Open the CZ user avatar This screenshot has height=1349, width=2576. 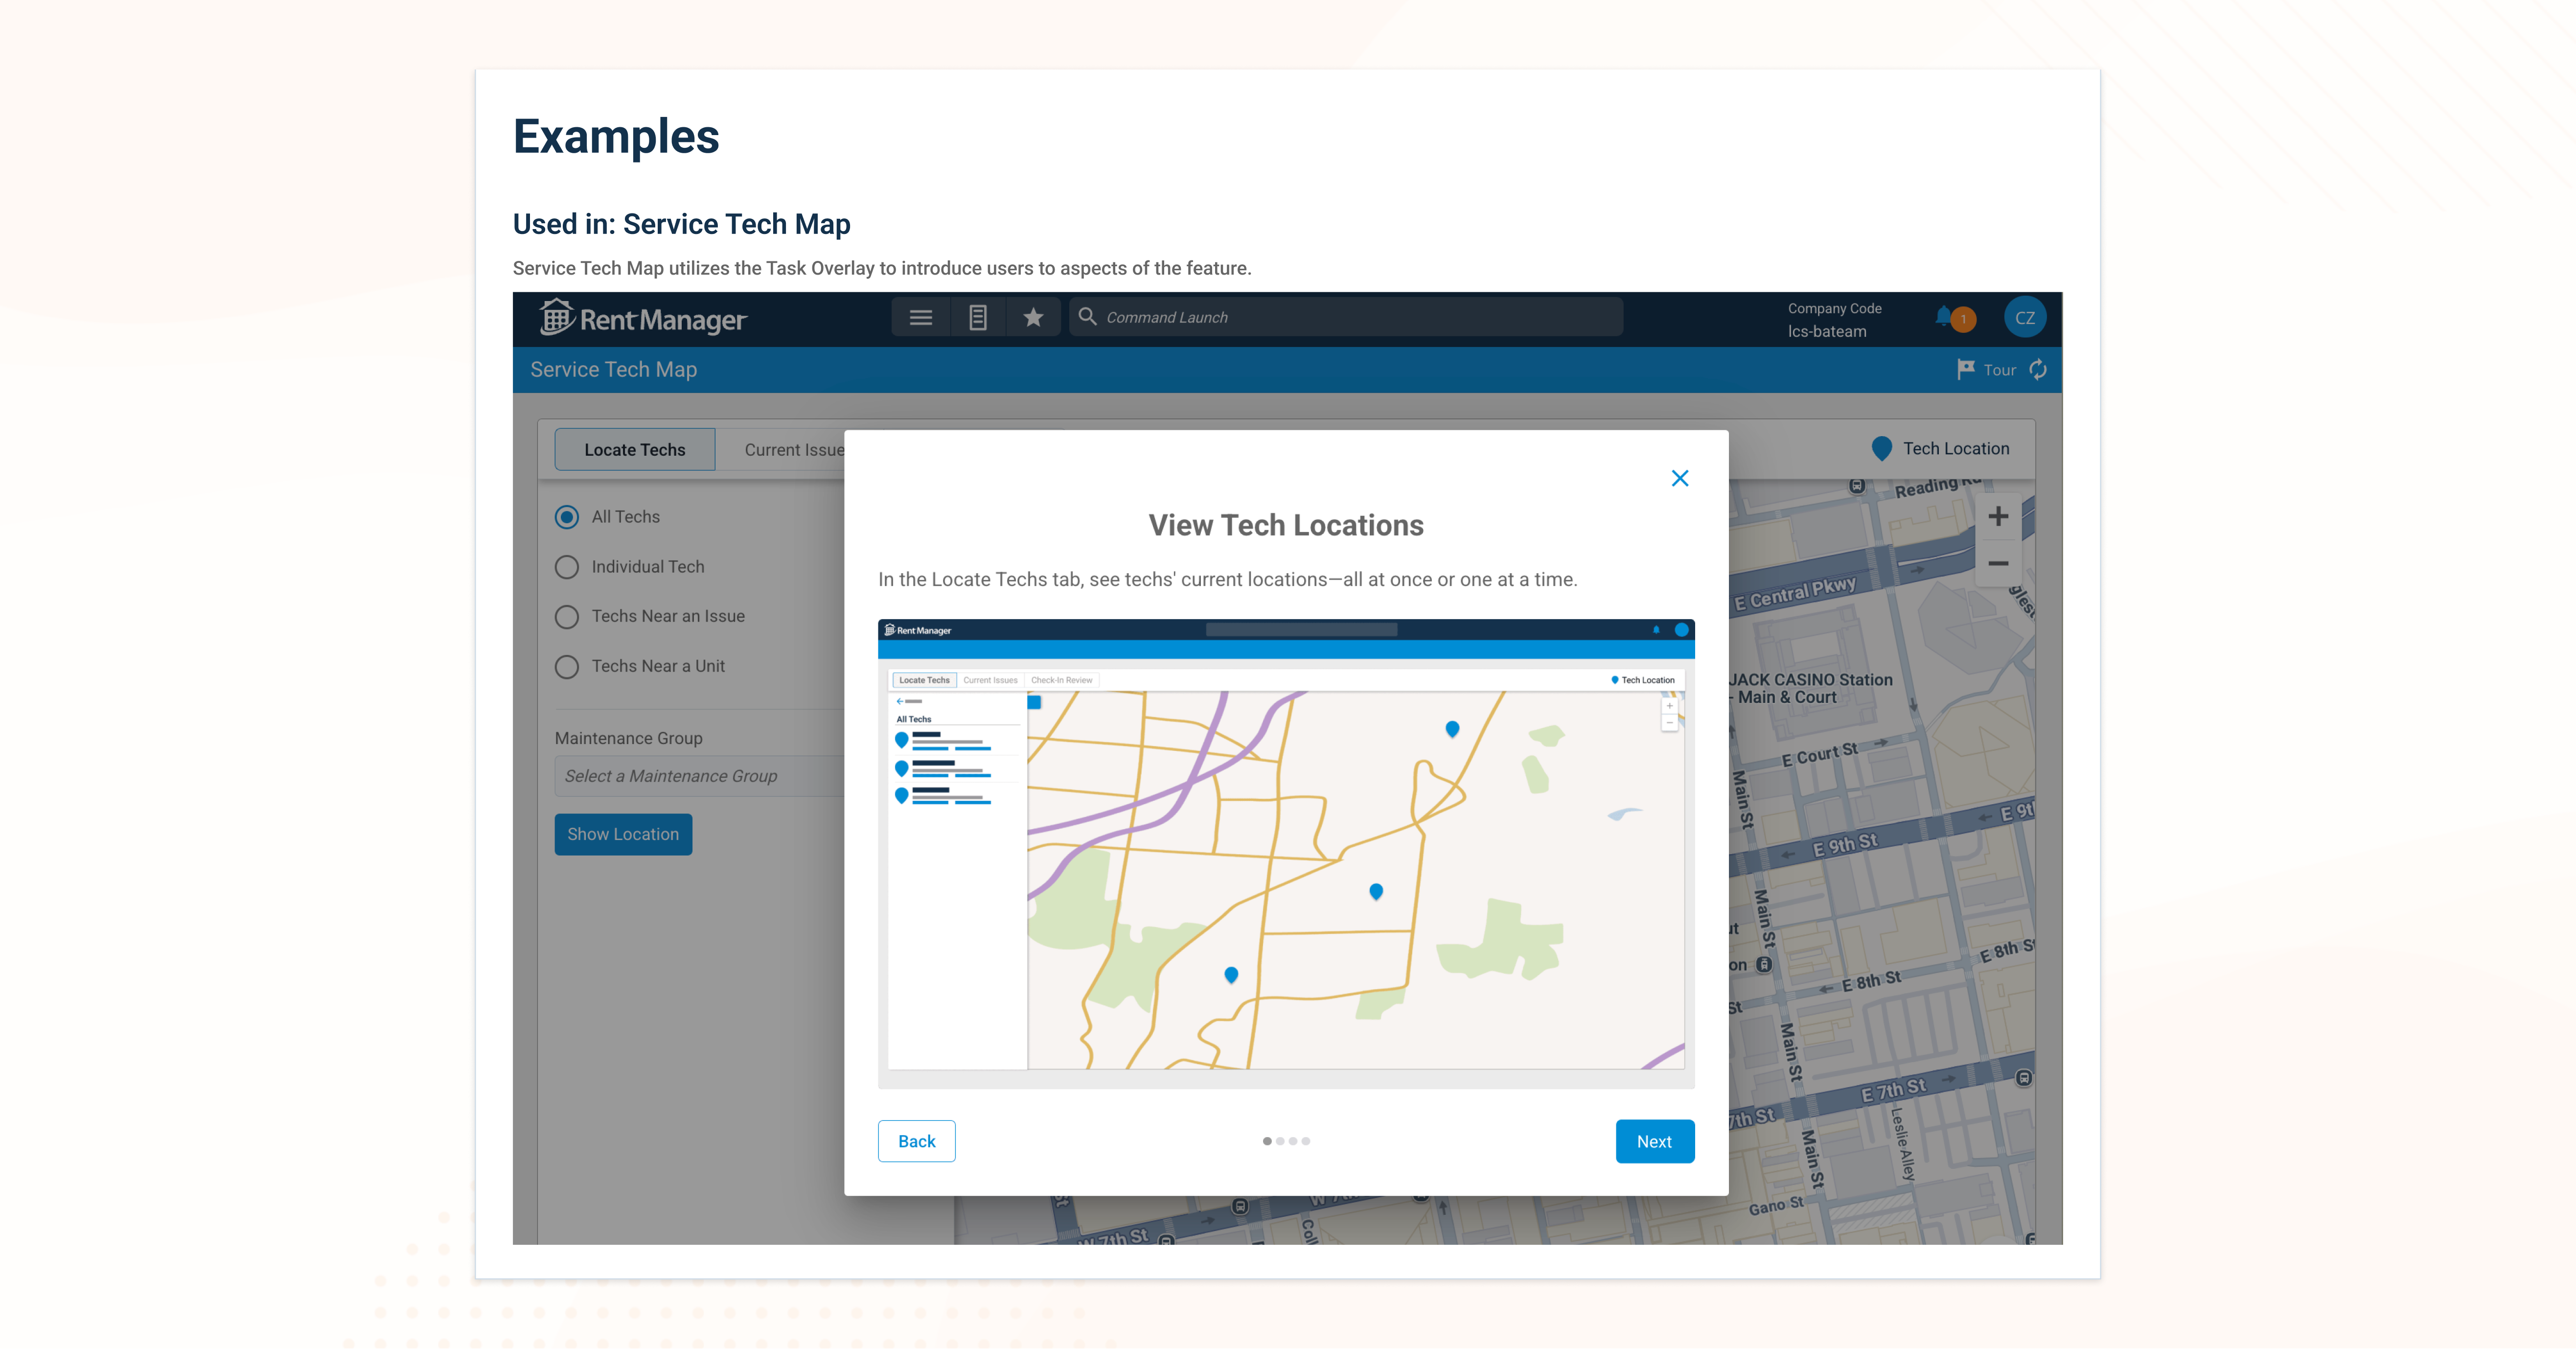[2024, 318]
